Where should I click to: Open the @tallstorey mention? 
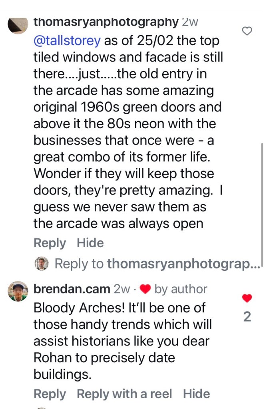coord(68,41)
